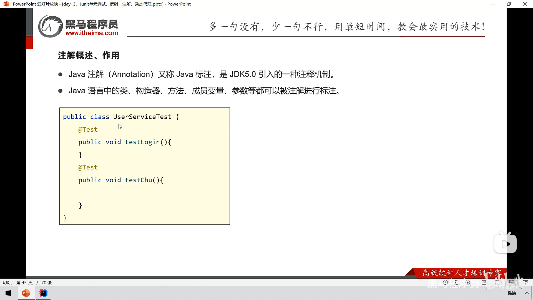Expand hidden system tray icons chevron
The height and width of the screenshot is (300, 533).
click(527, 293)
